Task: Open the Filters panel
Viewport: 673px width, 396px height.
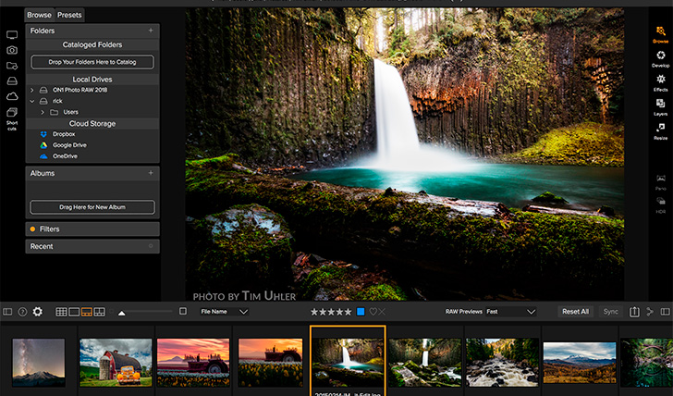Action: click(x=92, y=229)
